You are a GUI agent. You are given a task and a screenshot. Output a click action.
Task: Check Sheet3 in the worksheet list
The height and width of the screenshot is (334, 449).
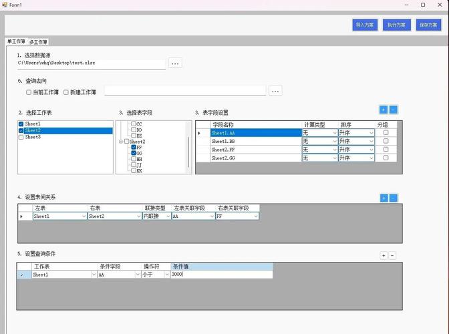click(21, 137)
